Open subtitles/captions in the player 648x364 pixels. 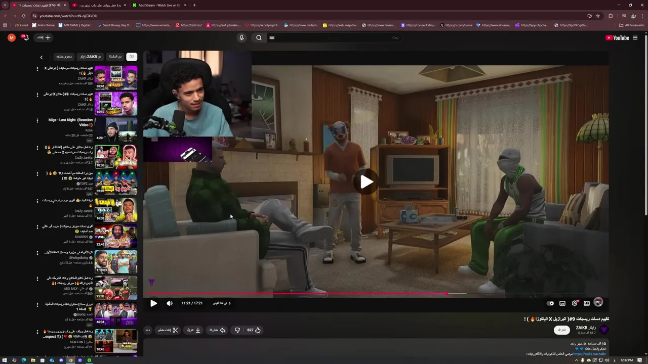click(562, 303)
